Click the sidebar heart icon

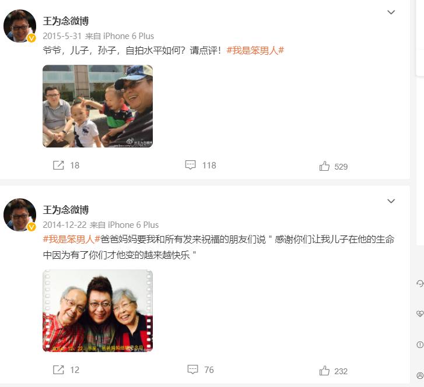click(x=420, y=314)
